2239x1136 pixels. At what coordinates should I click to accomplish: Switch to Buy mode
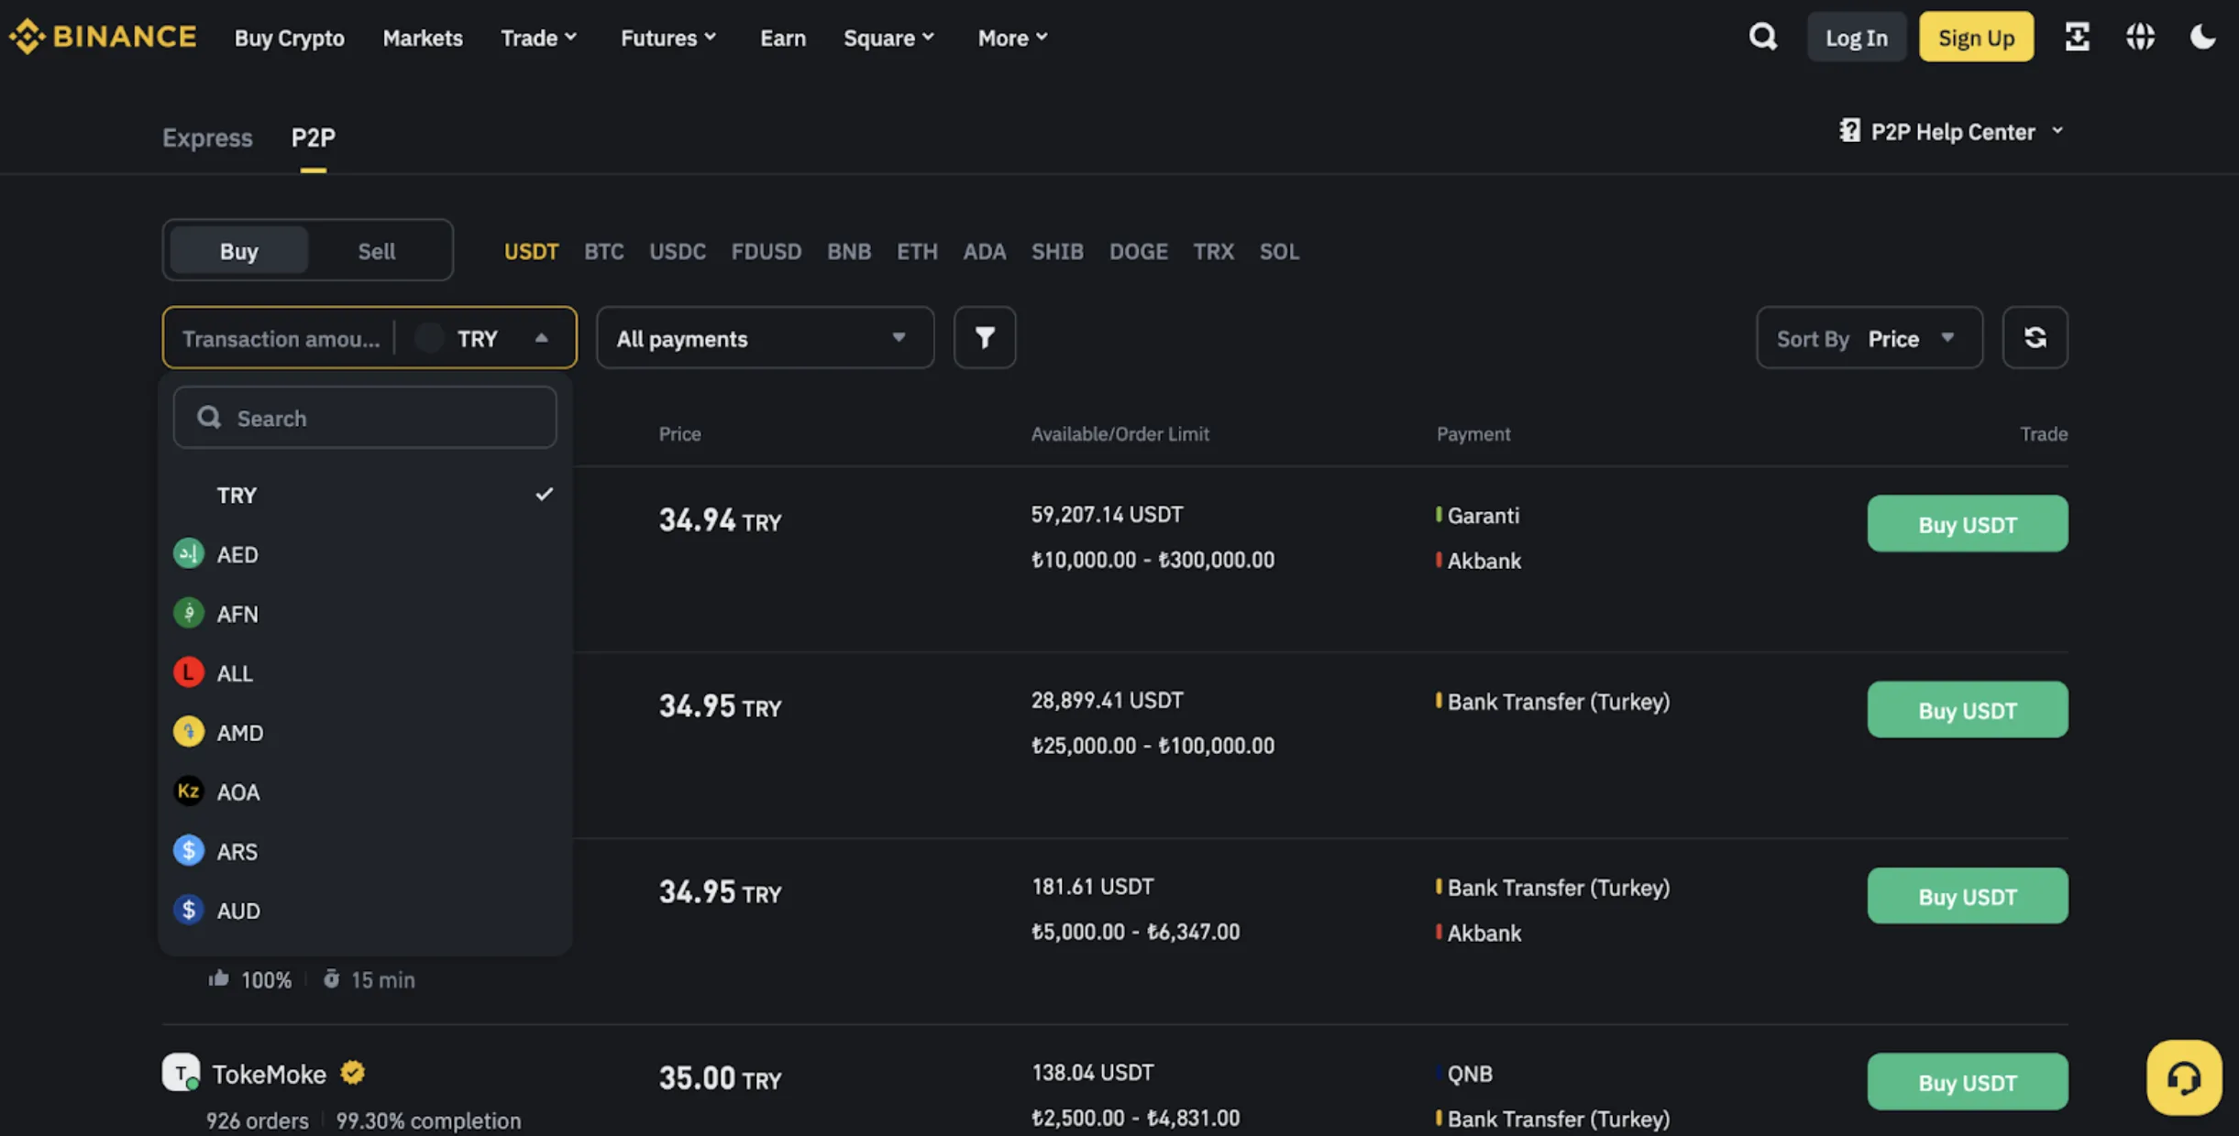(x=238, y=250)
